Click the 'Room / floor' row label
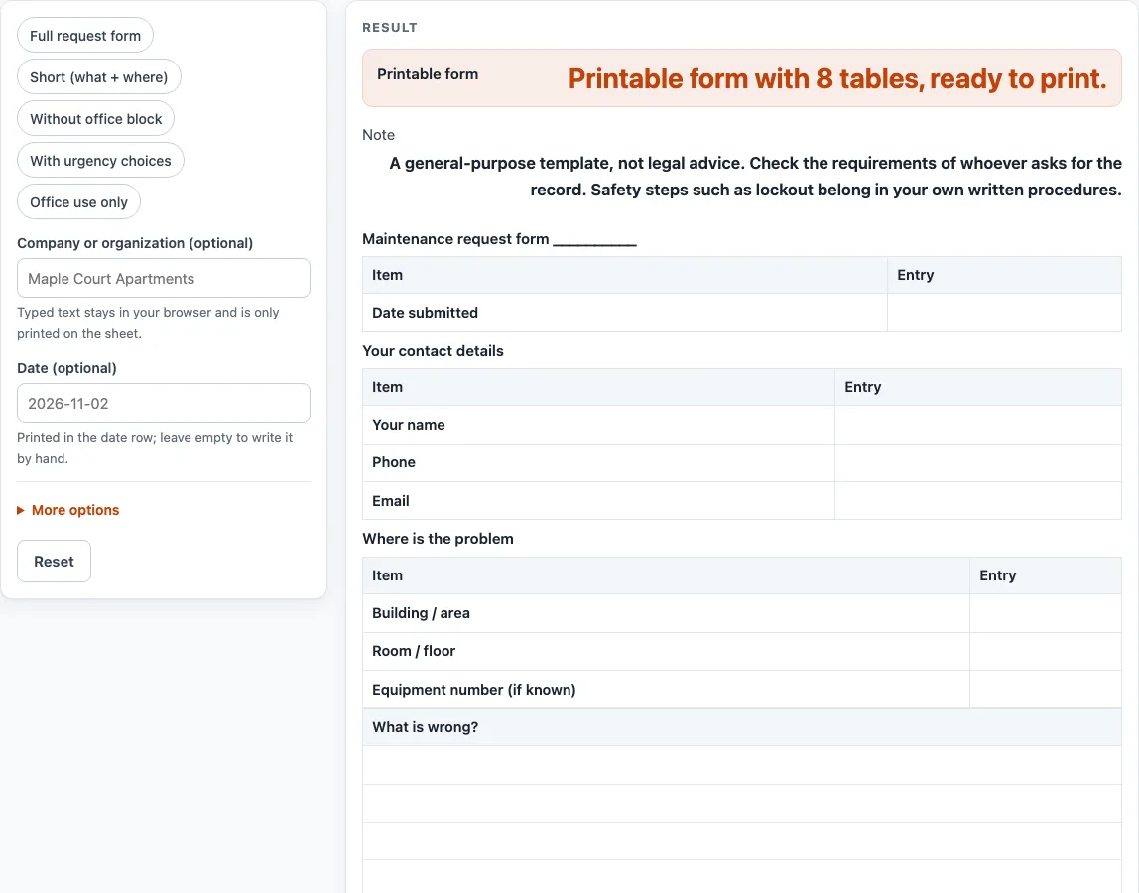 [414, 651]
